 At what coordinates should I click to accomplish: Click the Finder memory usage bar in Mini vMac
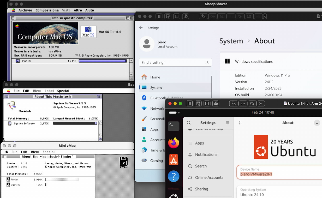pos(62,179)
